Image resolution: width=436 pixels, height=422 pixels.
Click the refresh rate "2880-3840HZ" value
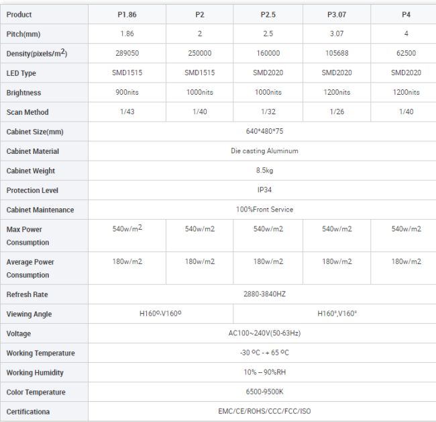point(264,294)
